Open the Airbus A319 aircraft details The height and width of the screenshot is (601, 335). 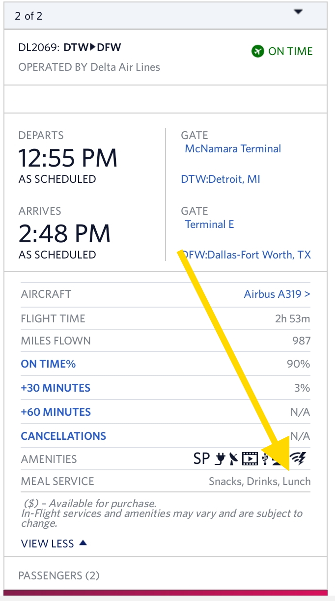pyautogui.click(x=277, y=294)
